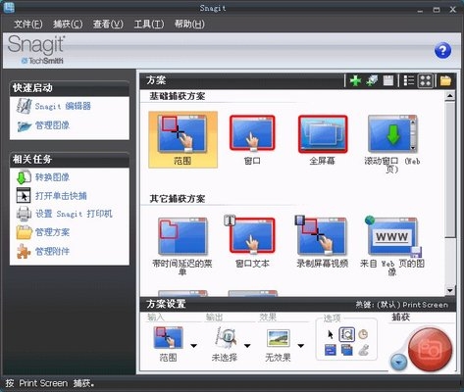Open the Snagit 编辑器 link
This screenshot has height=392, width=464.
coord(63,106)
